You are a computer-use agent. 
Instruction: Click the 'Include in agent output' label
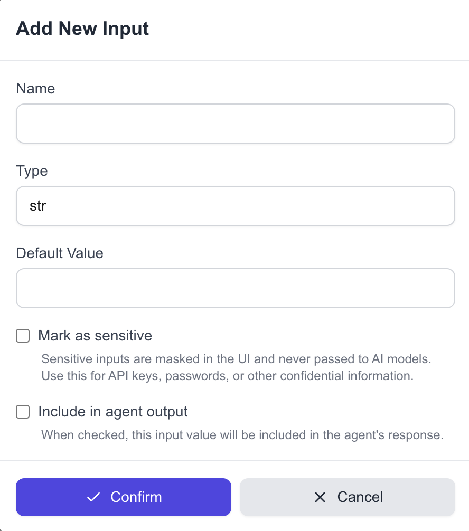click(113, 412)
